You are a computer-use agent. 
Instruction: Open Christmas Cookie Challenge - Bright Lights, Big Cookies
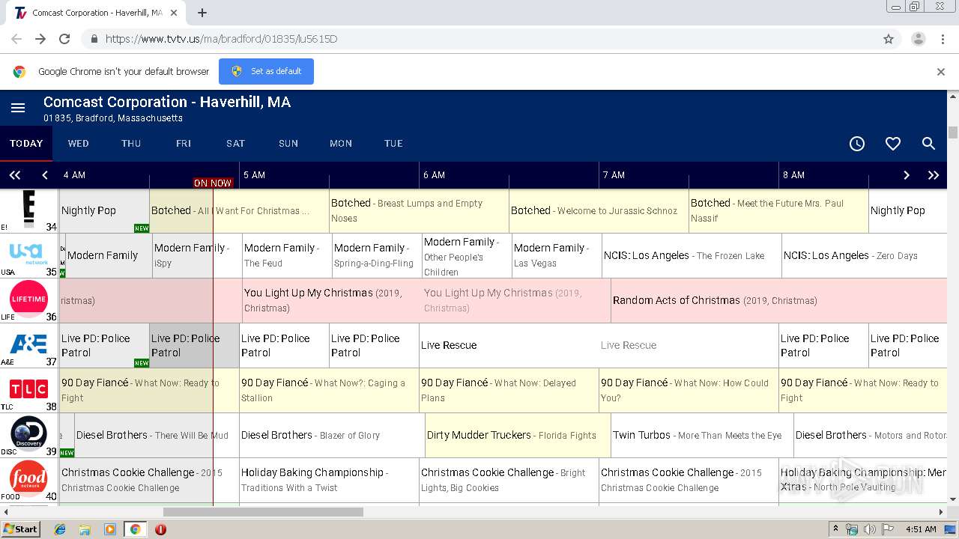(x=509, y=480)
